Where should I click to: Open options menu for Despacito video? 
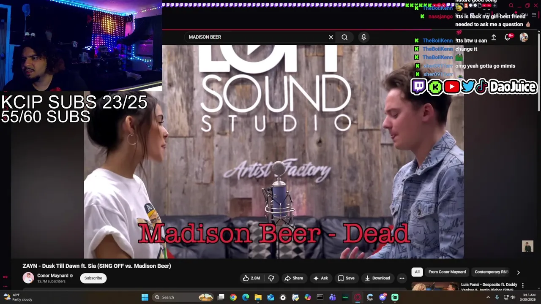tap(523, 285)
